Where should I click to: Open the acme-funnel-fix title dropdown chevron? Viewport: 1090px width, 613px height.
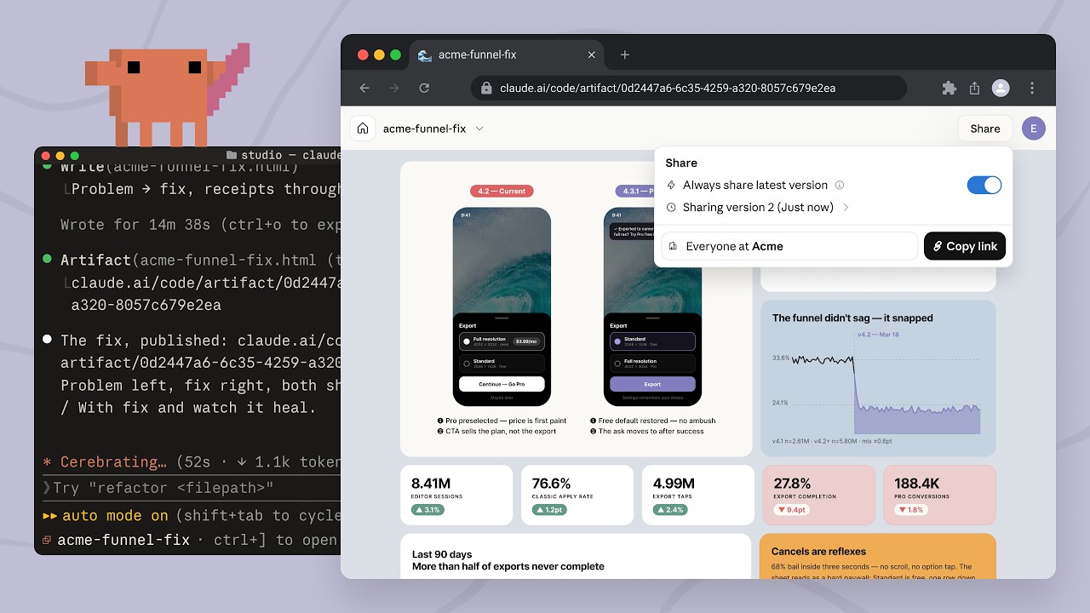pyautogui.click(x=479, y=129)
